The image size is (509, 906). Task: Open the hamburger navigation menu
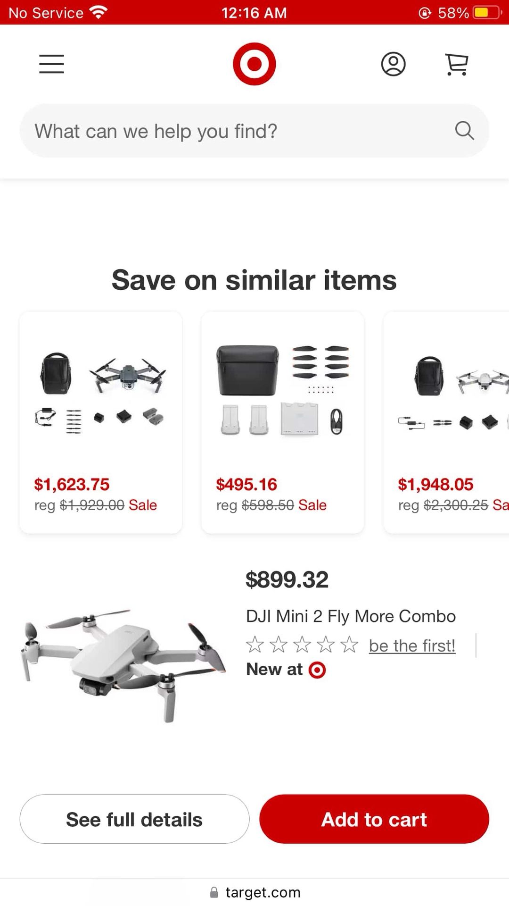click(51, 64)
